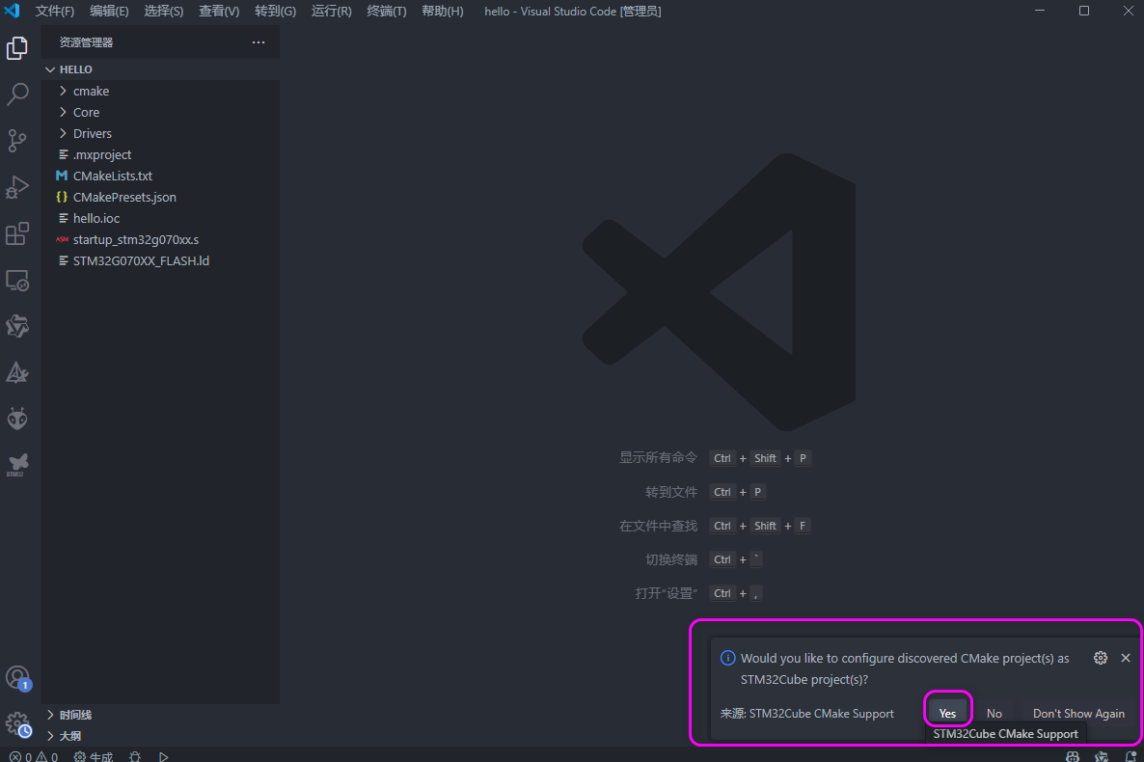Open the CMake triangle icon in activity bar
Screen dimensions: 1144x762
[16, 373]
